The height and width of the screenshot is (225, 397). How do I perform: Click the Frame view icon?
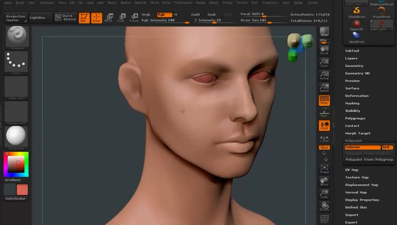click(324, 169)
